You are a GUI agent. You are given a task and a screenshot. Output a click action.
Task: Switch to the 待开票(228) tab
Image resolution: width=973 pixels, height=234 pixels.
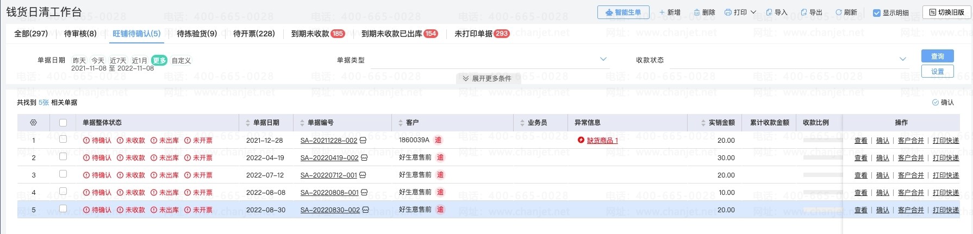pos(254,34)
